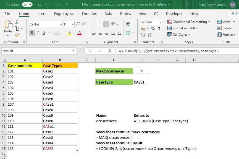This screenshot has width=239, height=159.
Task: Switch to the Review tab
Action: pos(126,14)
